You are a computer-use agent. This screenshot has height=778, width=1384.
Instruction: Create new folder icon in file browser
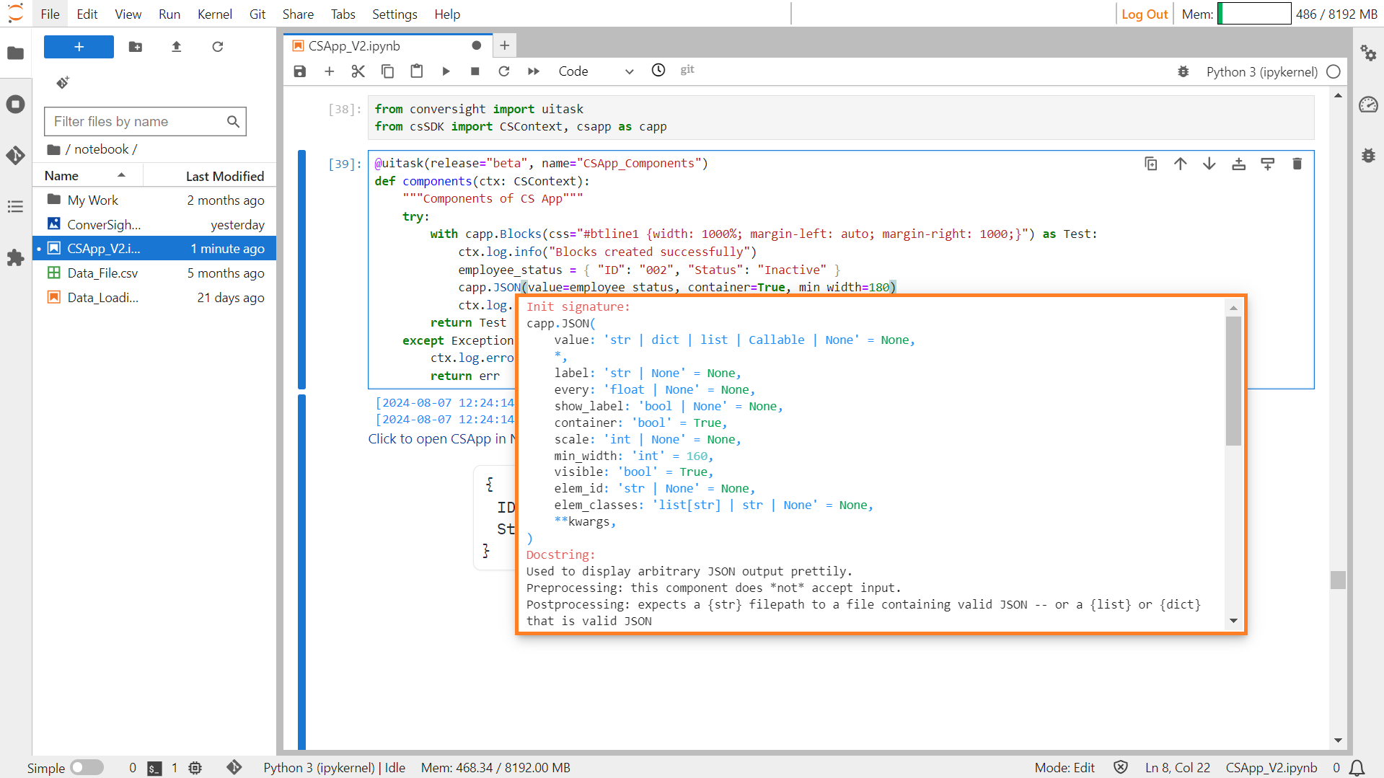click(x=136, y=47)
